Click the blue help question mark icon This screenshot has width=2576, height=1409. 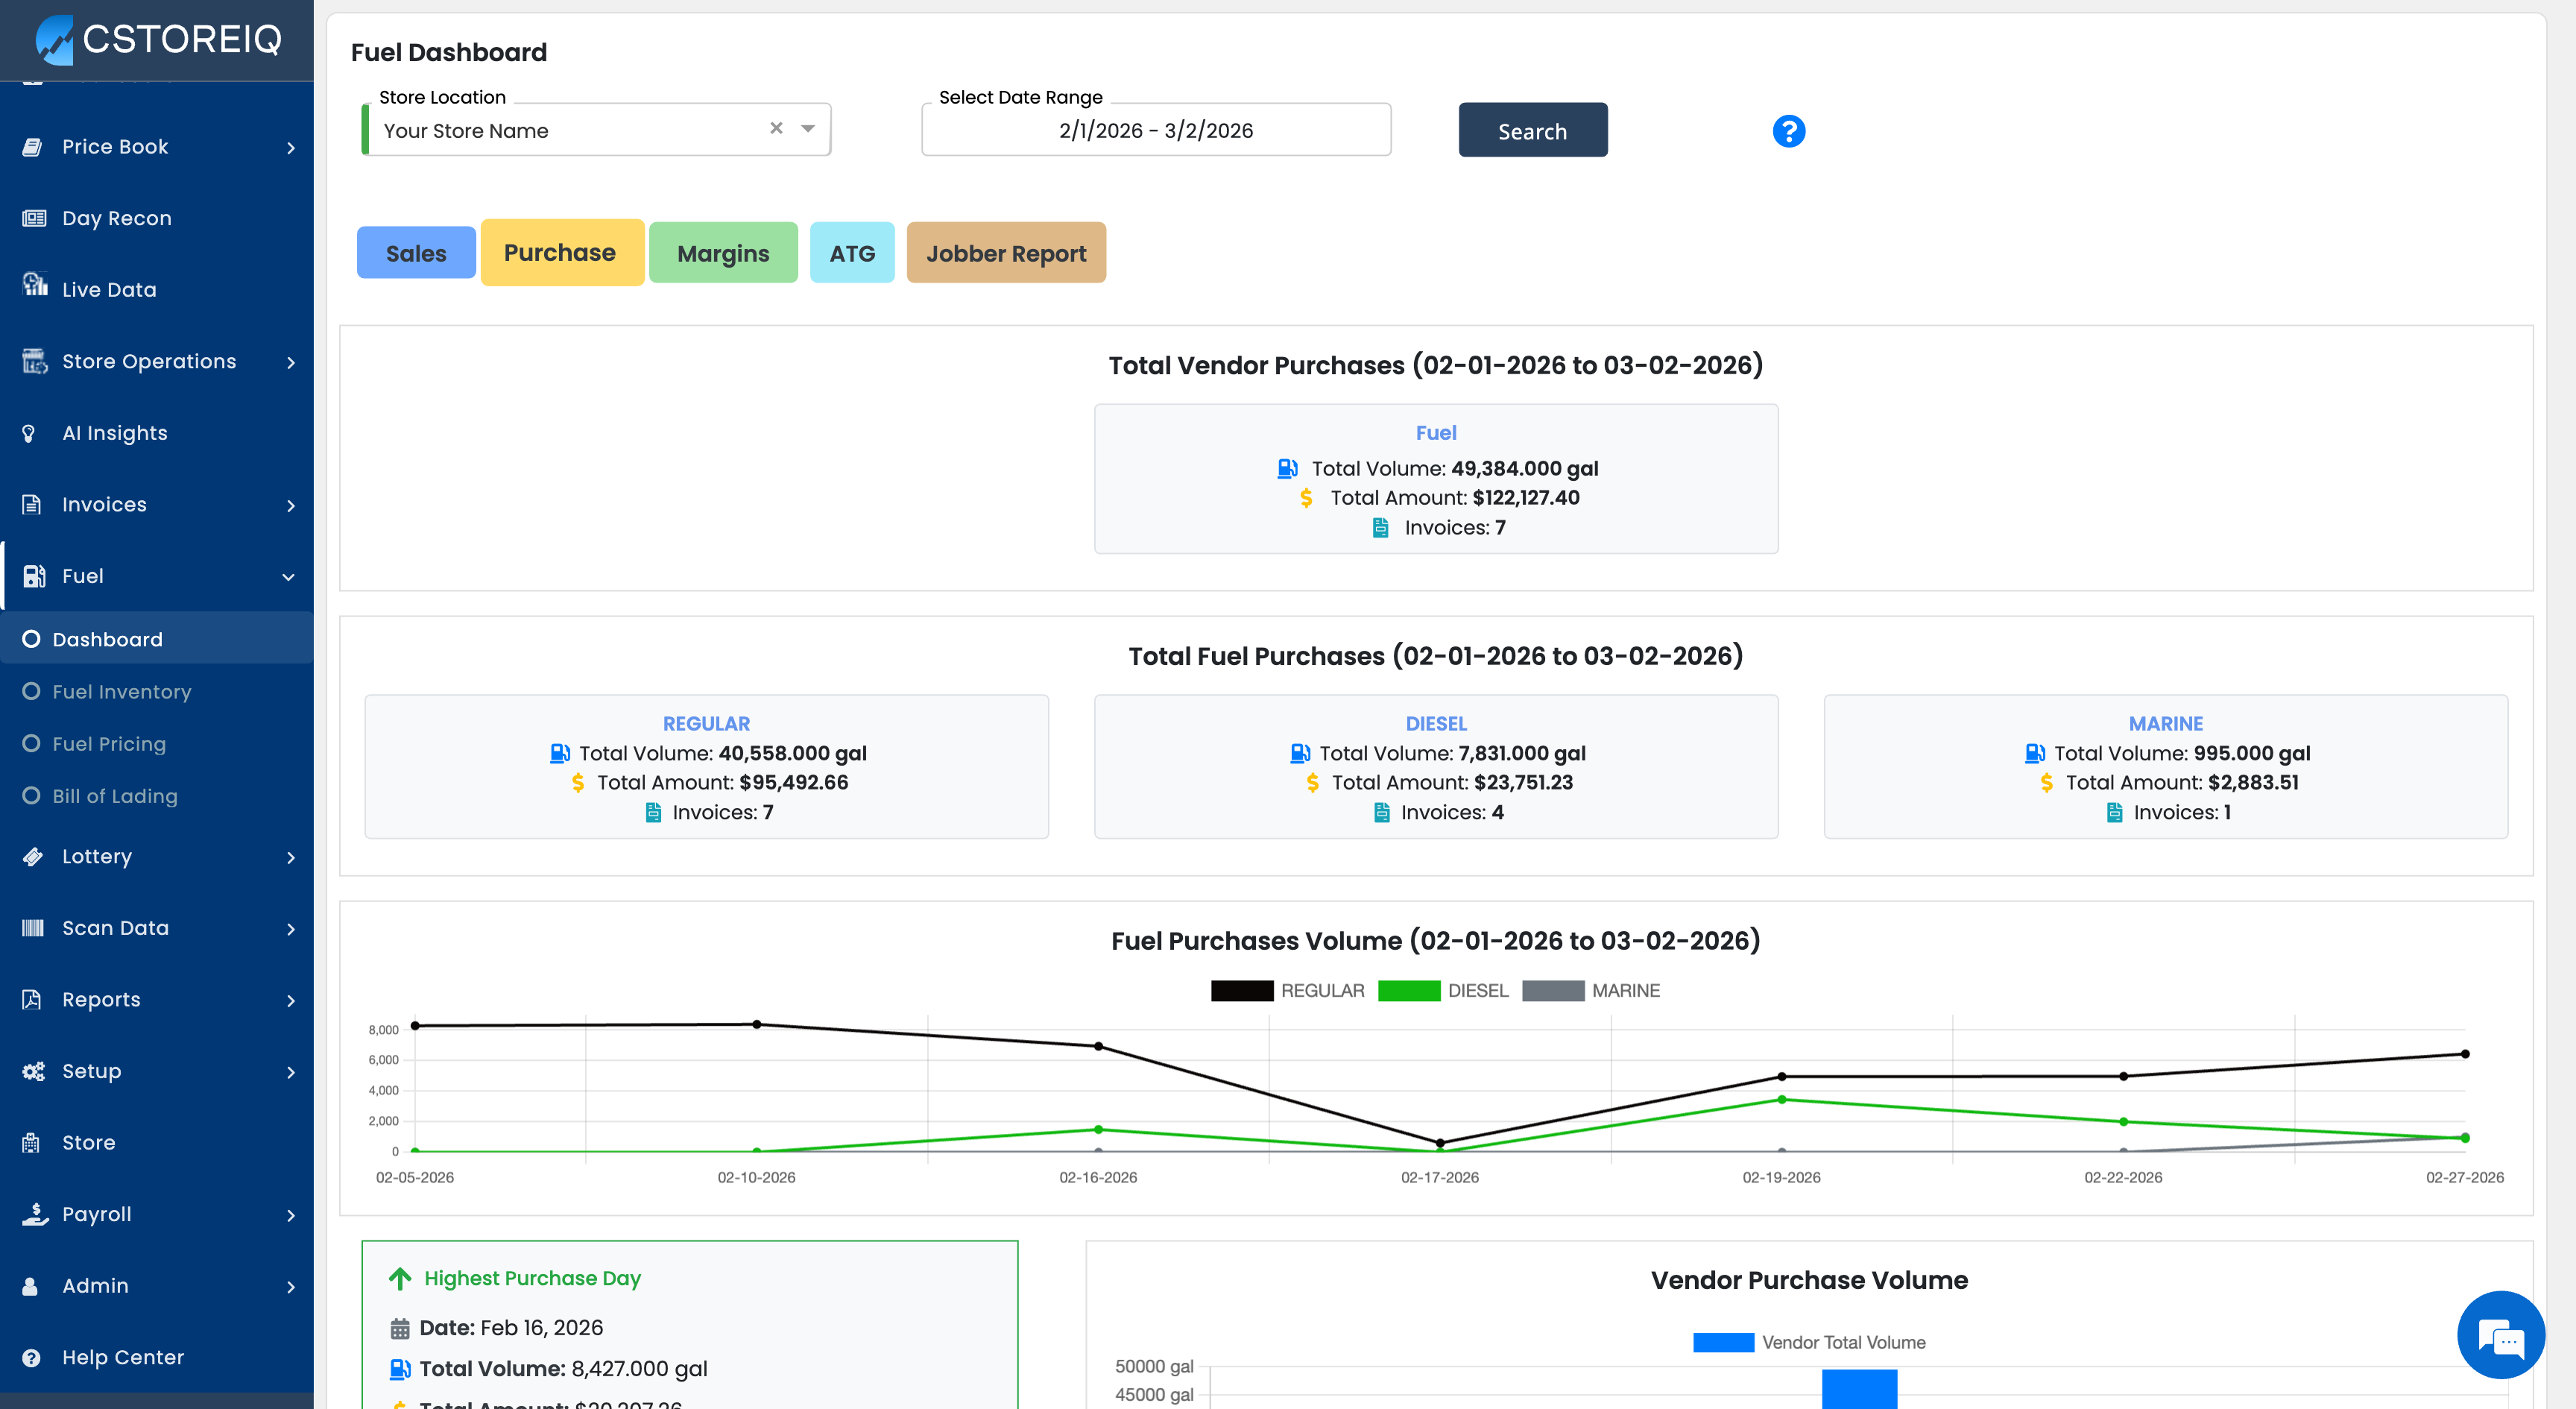[x=1788, y=131]
